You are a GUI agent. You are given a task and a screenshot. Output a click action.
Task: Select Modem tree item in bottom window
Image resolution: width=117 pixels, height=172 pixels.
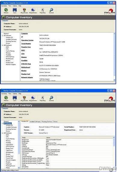(x=8, y=162)
